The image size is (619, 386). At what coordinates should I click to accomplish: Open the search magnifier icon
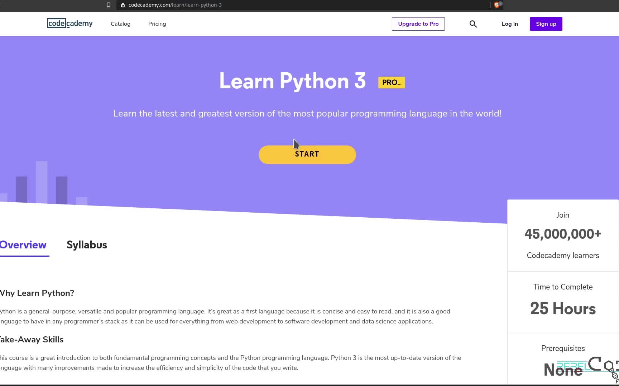(473, 24)
